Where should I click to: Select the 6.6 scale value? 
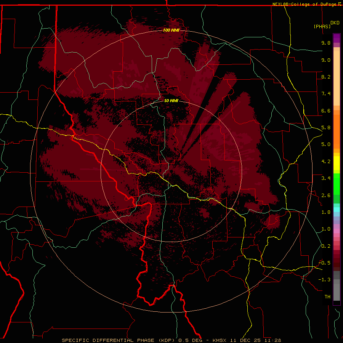(x=326, y=111)
